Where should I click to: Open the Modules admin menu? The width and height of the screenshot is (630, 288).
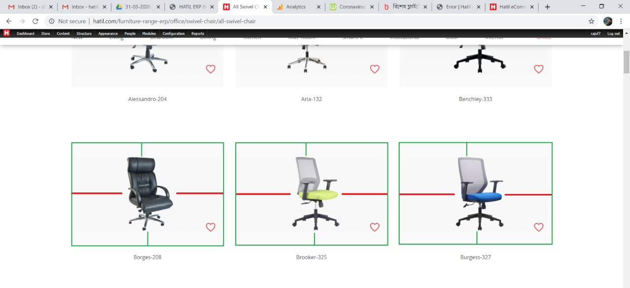pyautogui.click(x=149, y=33)
